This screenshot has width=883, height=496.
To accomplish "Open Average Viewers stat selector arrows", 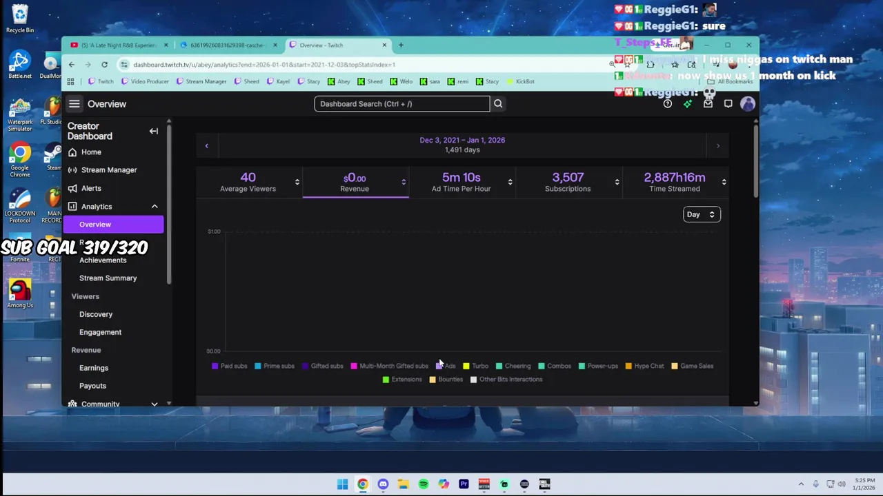I will point(297,182).
